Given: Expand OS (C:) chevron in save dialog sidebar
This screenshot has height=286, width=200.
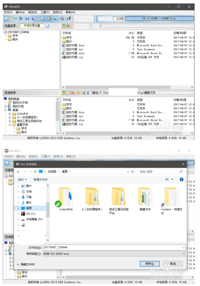Looking at the screenshot, I should [18, 214].
